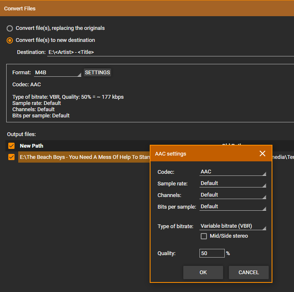The width and height of the screenshot is (294, 292).
Task: Toggle the select-all checkbox beside New Path
Action: point(12,146)
